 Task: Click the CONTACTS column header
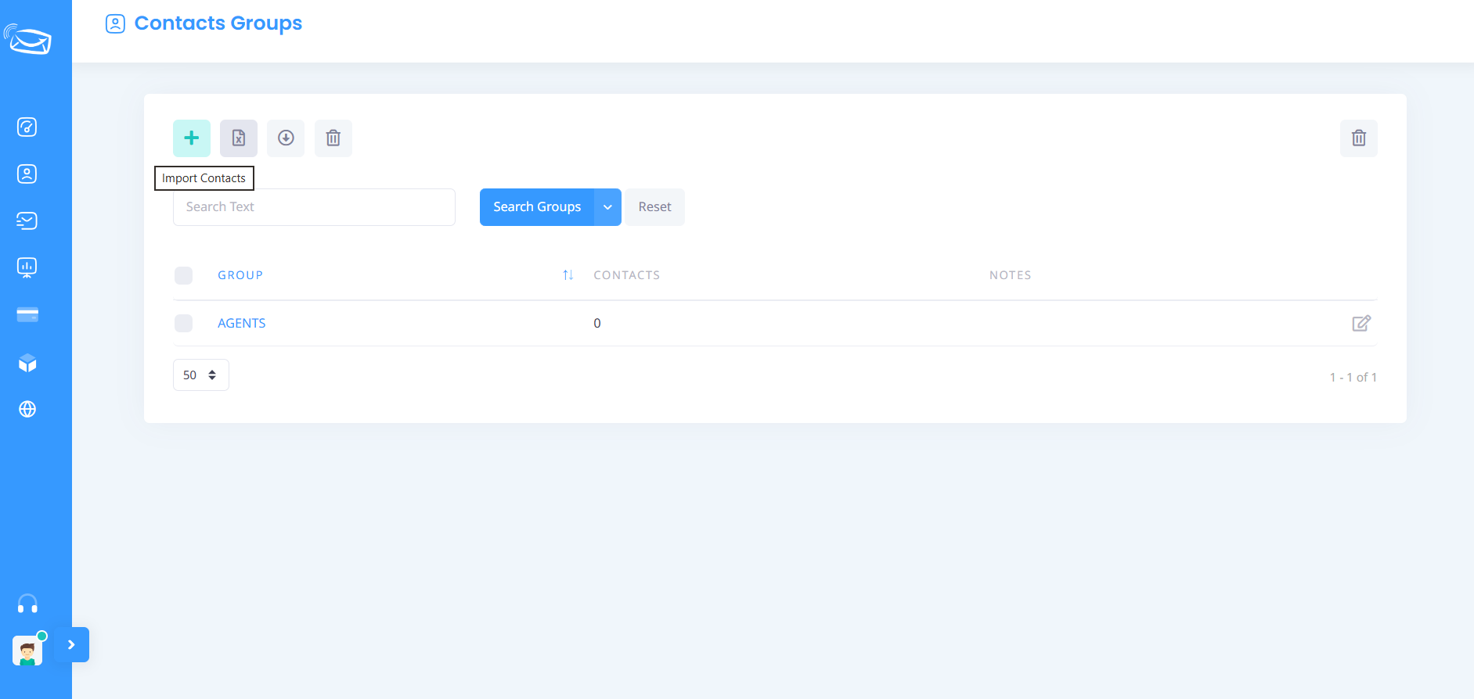[x=626, y=275]
